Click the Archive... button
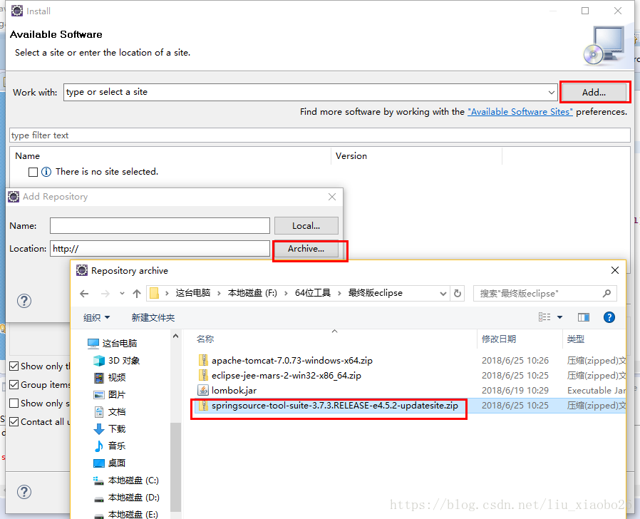The image size is (640, 519). pos(306,249)
